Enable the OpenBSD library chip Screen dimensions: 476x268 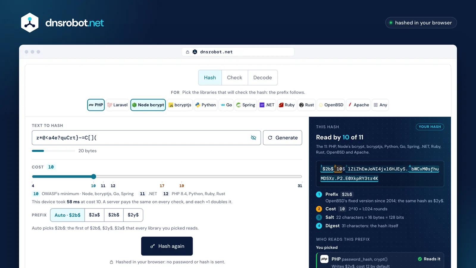coord(331,105)
